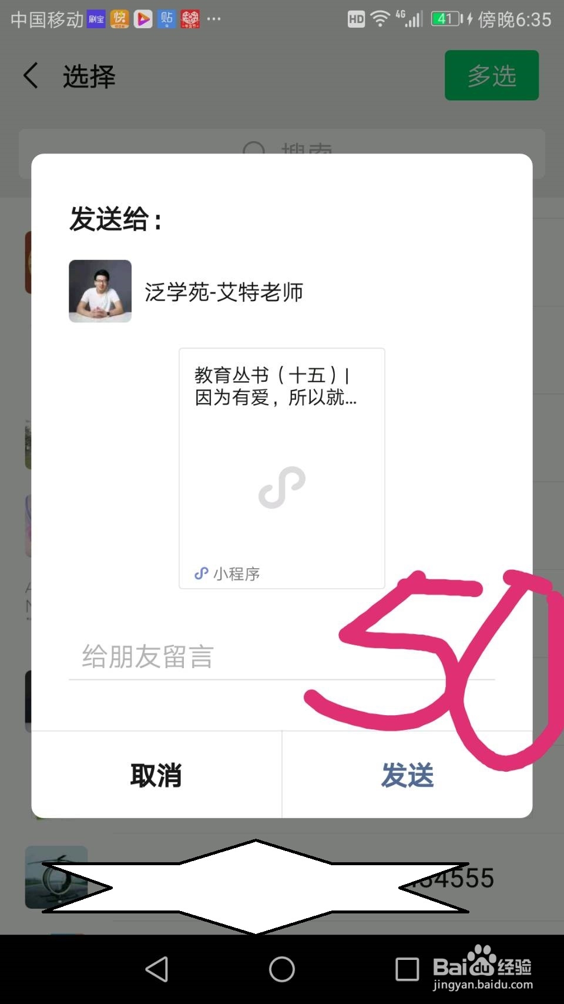Image resolution: width=564 pixels, height=1004 pixels.
Task: Tap the Android recent apps square button
Action: (x=407, y=969)
